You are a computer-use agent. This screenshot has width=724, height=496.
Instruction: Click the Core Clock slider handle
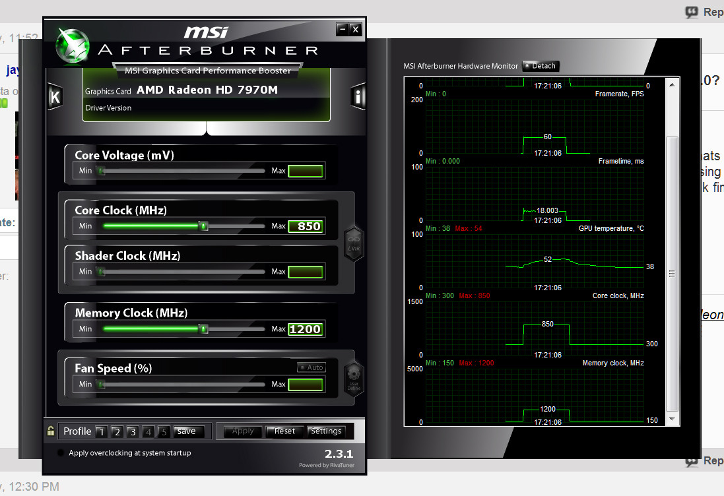[204, 226]
